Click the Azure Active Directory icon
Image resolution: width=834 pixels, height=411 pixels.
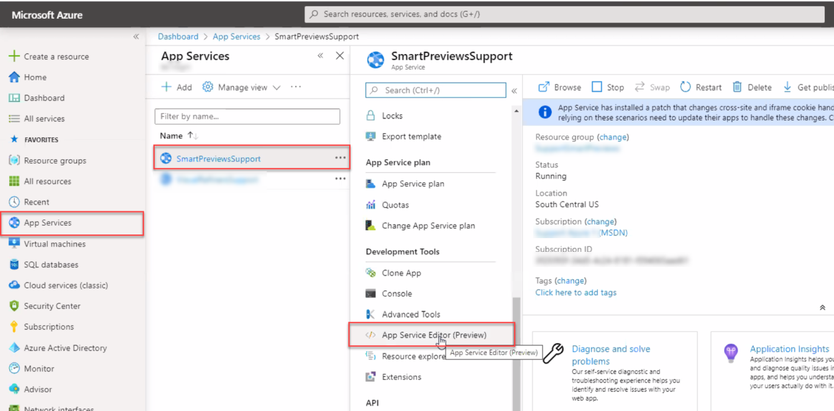pos(14,348)
